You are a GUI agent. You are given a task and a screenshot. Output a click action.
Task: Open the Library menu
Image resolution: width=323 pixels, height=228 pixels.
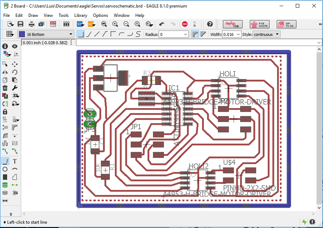81,15
